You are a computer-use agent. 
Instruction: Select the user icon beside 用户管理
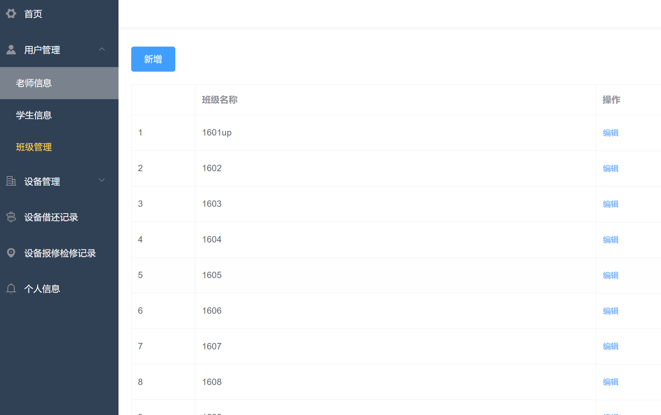pyautogui.click(x=11, y=49)
